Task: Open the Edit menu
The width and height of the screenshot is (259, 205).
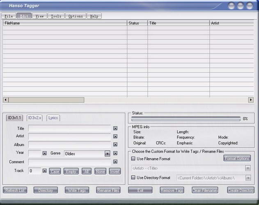Action: pos(24,16)
